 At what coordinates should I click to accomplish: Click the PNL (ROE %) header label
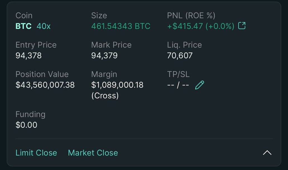pyautogui.click(x=191, y=16)
